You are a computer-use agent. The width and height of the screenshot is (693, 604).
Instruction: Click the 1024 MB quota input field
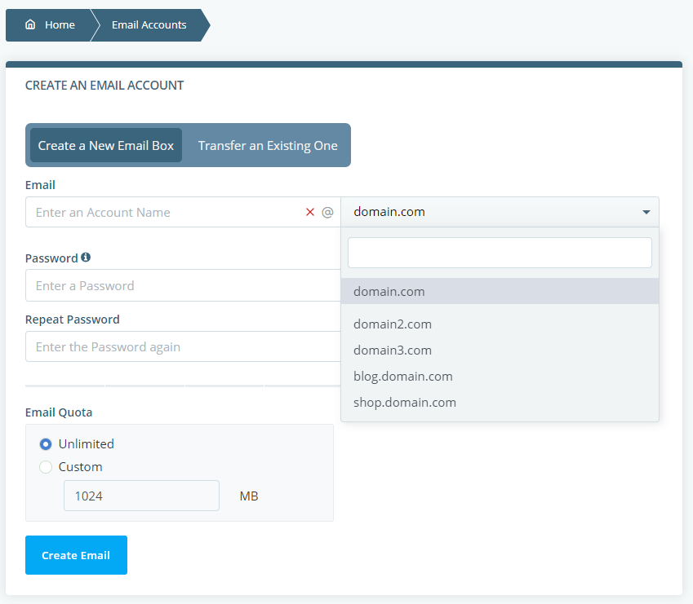point(140,496)
